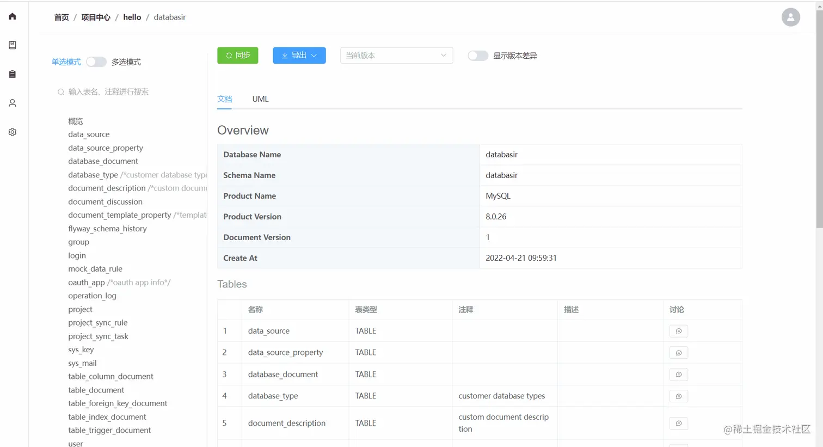This screenshot has width=823, height=447.
Task: Click document_description name in Tables grid
Action: click(286, 423)
